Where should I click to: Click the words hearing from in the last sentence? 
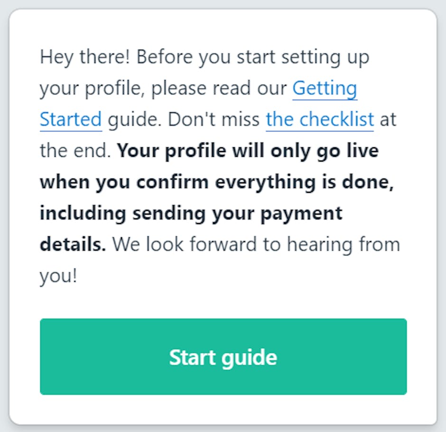[344, 244]
